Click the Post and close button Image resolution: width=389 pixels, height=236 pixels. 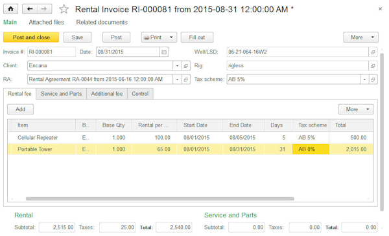[31, 38]
